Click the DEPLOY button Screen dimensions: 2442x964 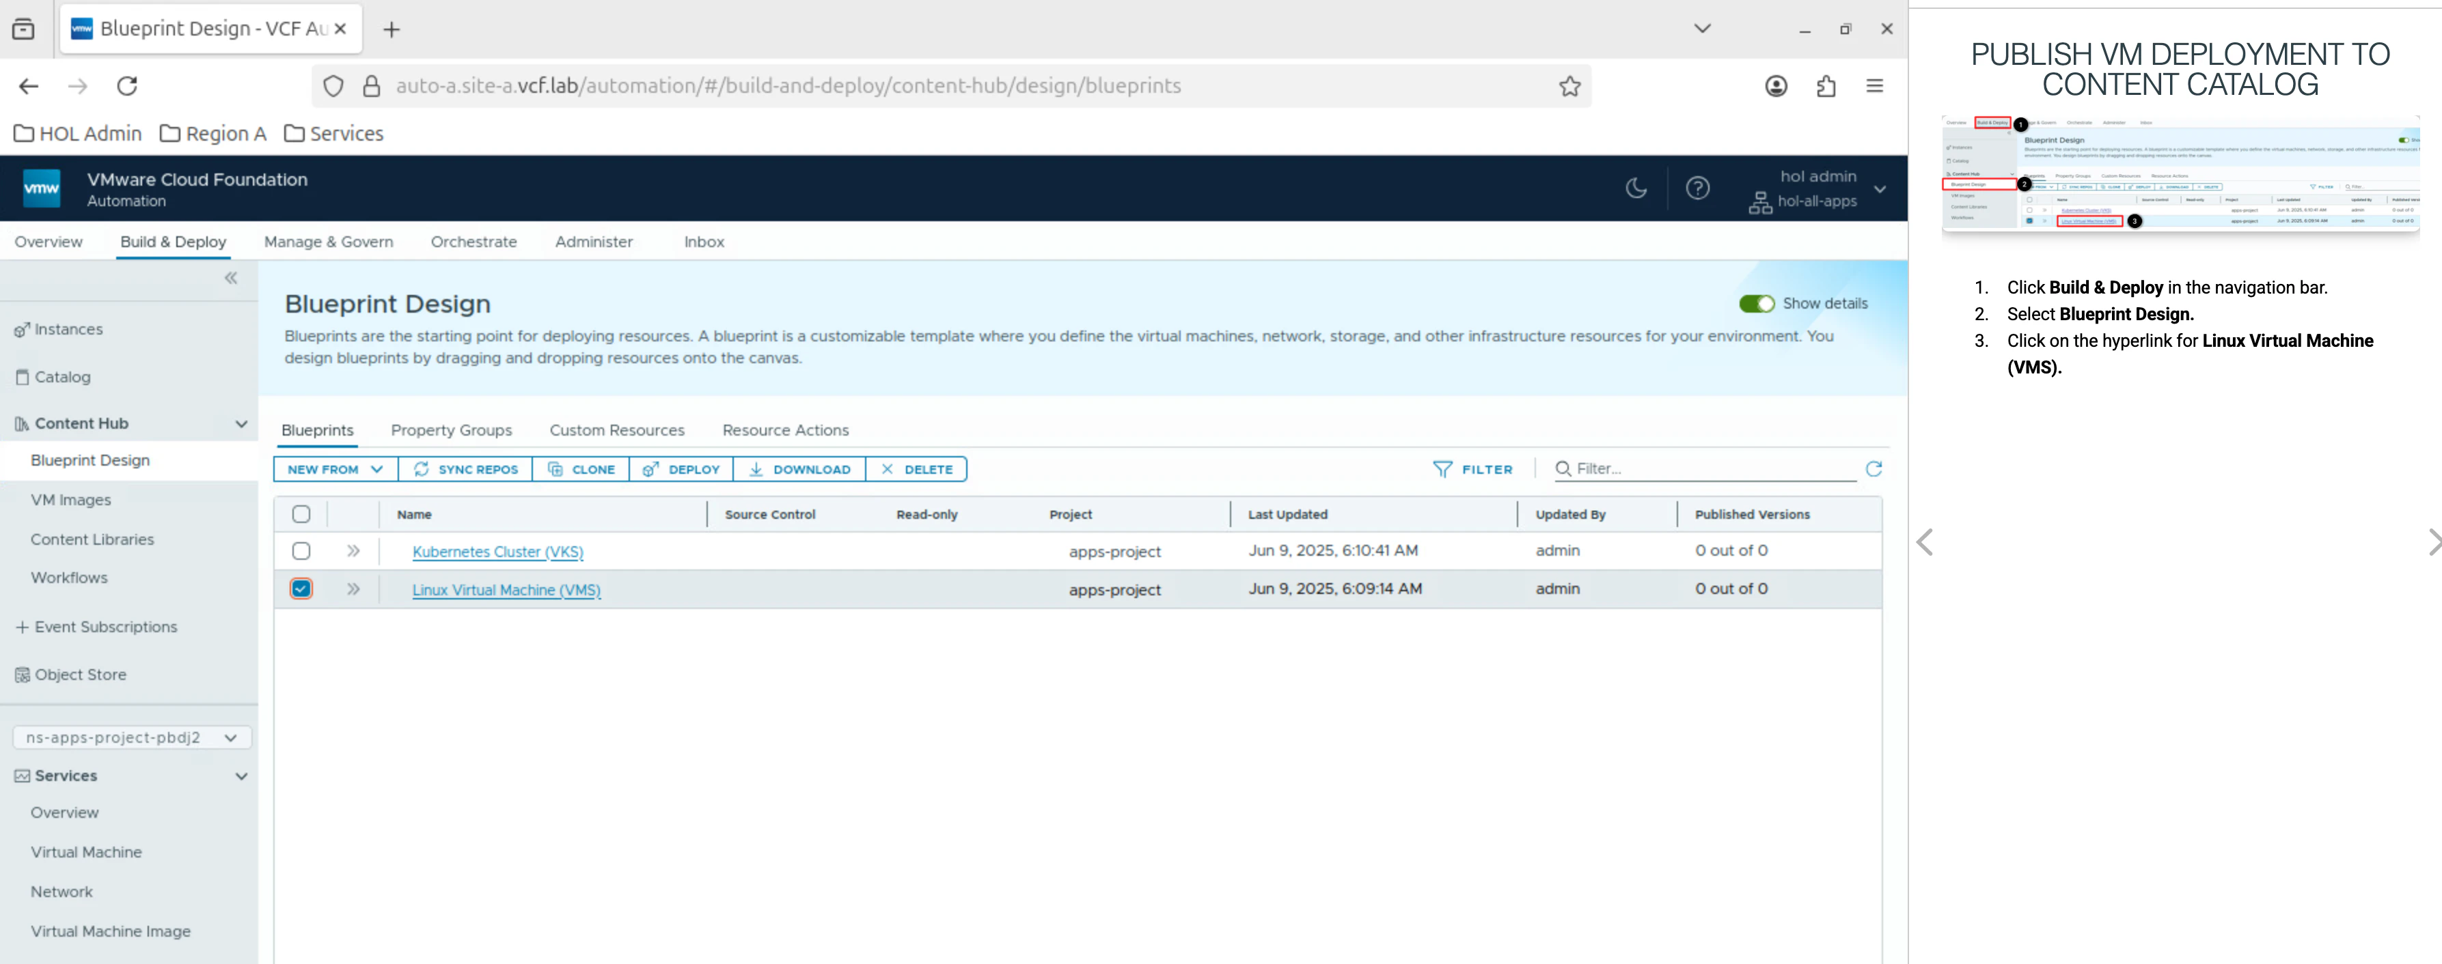(x=681, y=470)
